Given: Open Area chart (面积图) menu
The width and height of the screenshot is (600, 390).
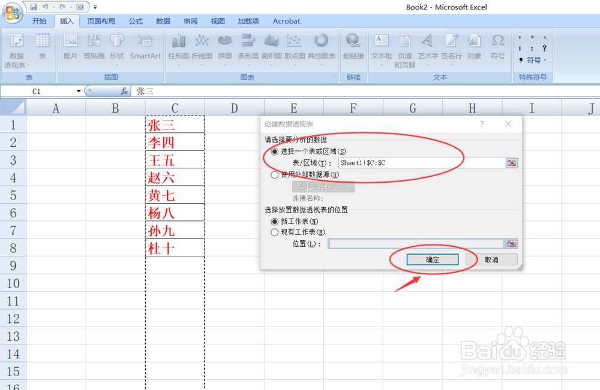Looking at the screenshot, I should pos(272,50).
